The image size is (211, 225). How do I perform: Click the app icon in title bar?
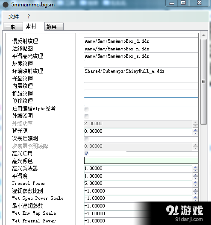pos(6,4)
